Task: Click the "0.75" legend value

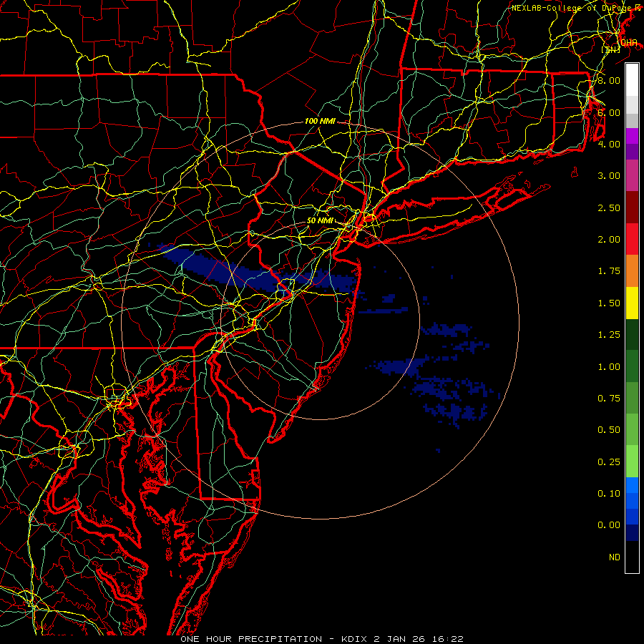Action: click(x=609, y=399)
